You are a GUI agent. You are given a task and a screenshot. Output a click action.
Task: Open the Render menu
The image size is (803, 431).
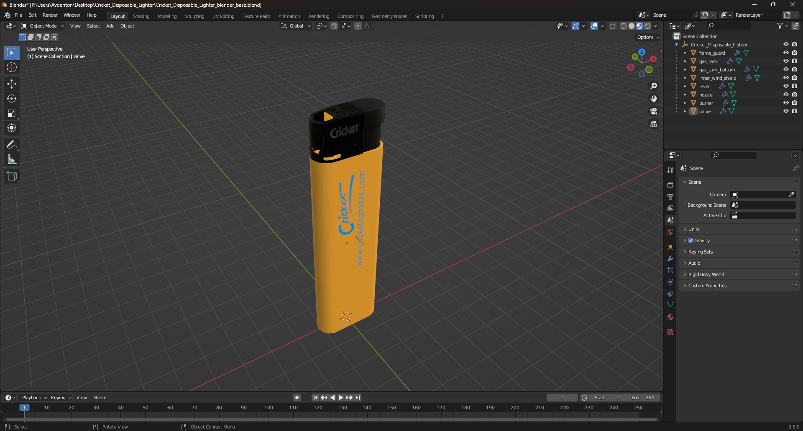50,15
